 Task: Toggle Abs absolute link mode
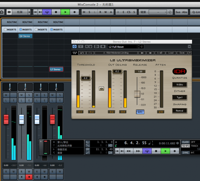(185, 12)
